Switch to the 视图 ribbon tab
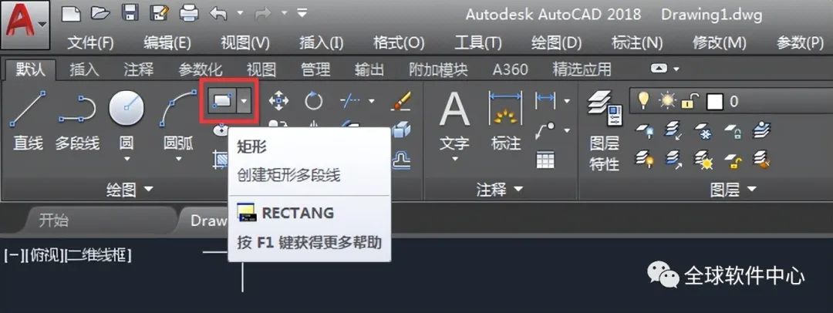The width and height of the screenshot is (833, 313). [261, 69]
